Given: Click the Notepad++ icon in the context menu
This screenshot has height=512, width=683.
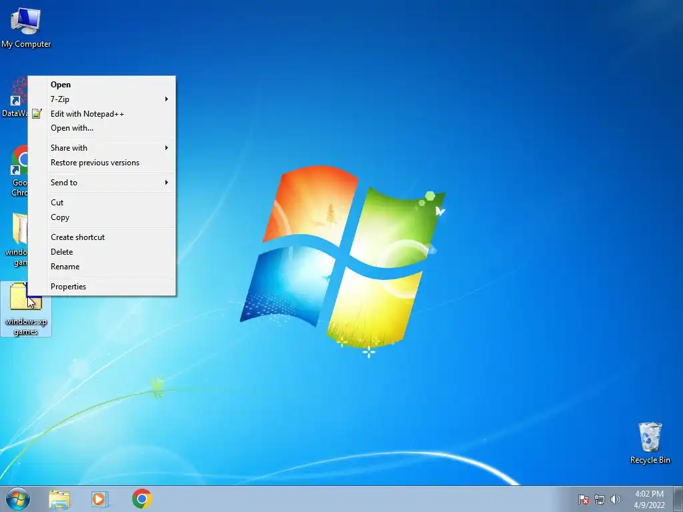Looking at the screenshot, I should 37,113.
